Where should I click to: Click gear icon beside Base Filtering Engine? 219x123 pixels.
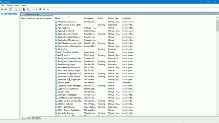pos(56,64)
